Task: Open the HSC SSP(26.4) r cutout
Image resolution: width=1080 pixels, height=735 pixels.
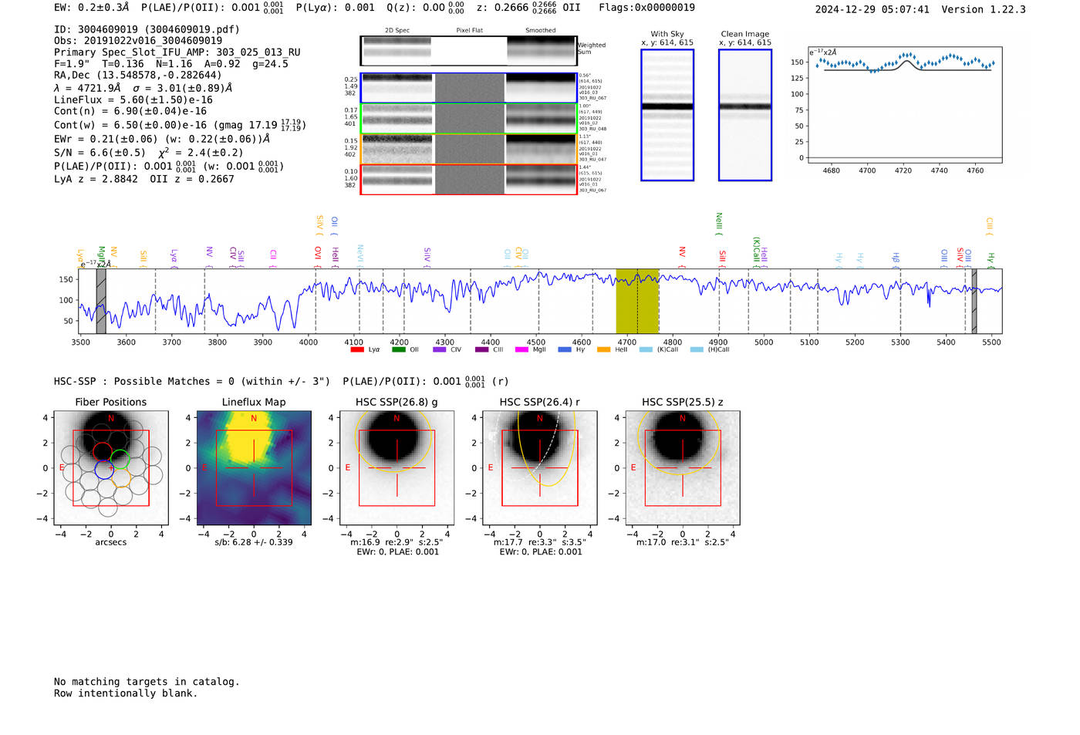Action: click(540, 469)
